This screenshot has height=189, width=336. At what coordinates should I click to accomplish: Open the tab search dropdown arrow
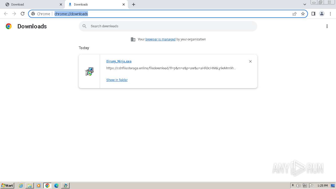click(x=305, y=4)
